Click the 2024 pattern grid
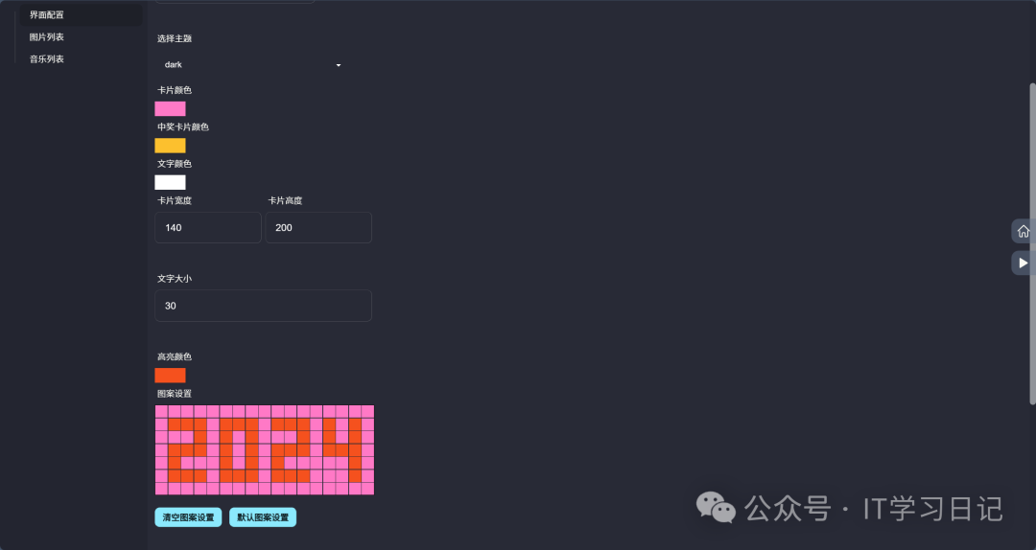The height and width of the screenshot is (550, 1036). pos(265,449)
